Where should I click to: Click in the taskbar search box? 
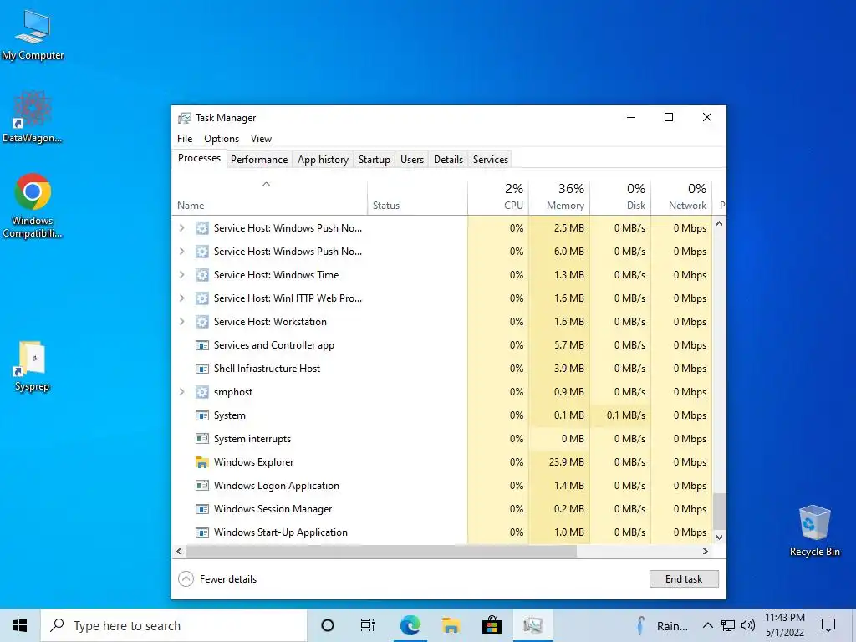(x=174, y=625)
